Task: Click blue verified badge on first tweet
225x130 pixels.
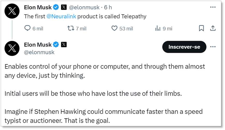Action: coord(56,7)
